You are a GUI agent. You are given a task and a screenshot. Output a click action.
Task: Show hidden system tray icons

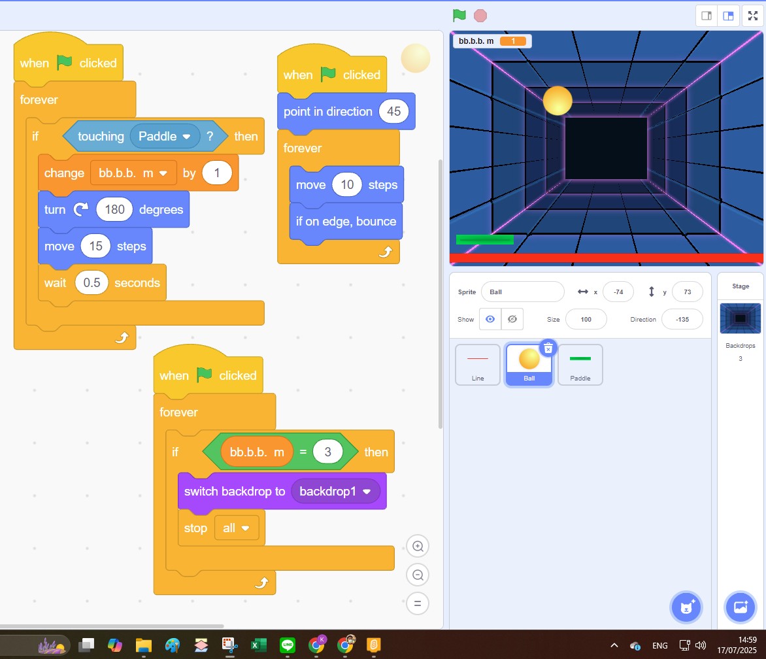click(614, 645)
